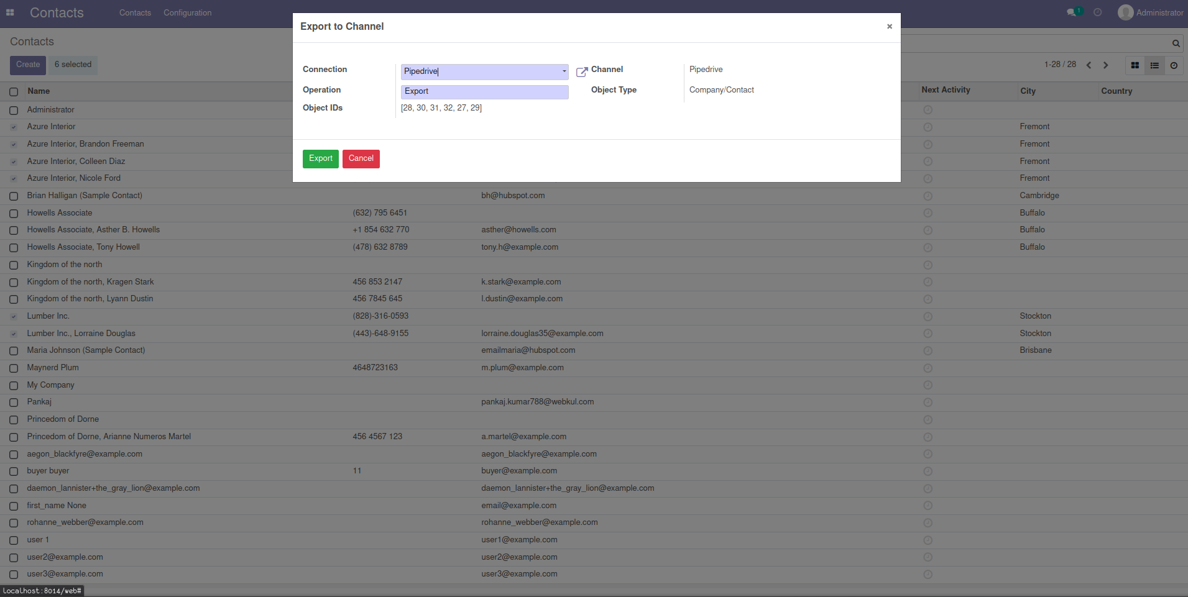Close the Export to Channel dialog

889,26
